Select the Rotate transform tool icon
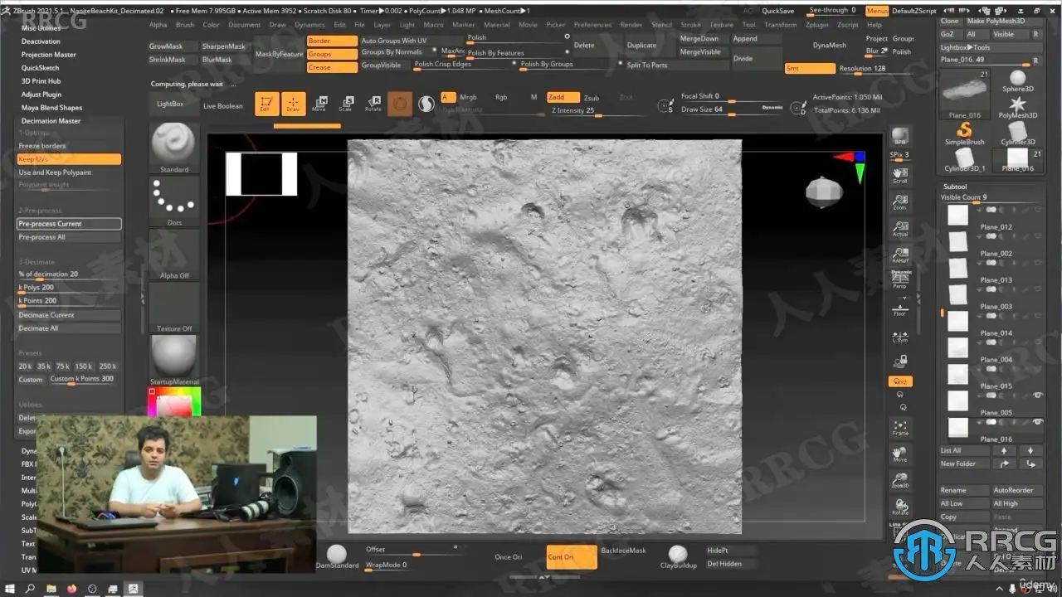 coord(373,103)
